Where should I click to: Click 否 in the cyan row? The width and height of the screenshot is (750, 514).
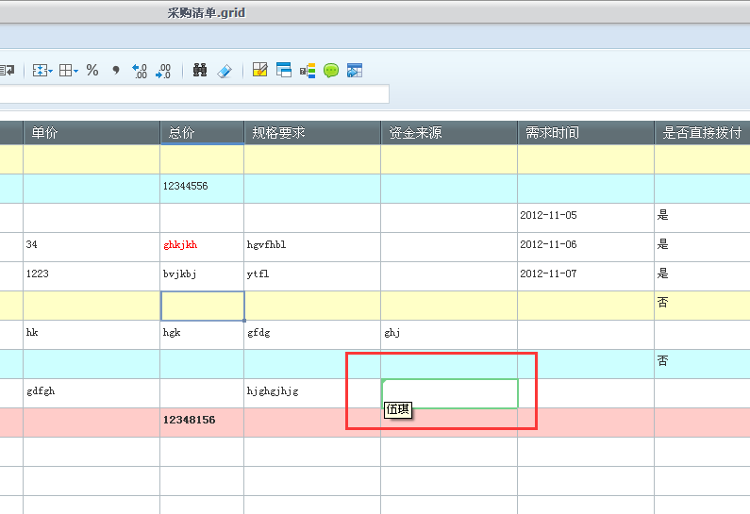point(662,360)
